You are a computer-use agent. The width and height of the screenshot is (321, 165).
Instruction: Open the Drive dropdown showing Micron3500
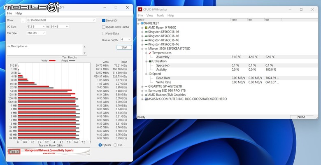(61, 20)
